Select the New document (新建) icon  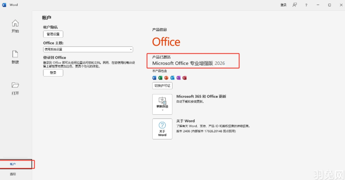pyautogui.click(x=15, y=54)
